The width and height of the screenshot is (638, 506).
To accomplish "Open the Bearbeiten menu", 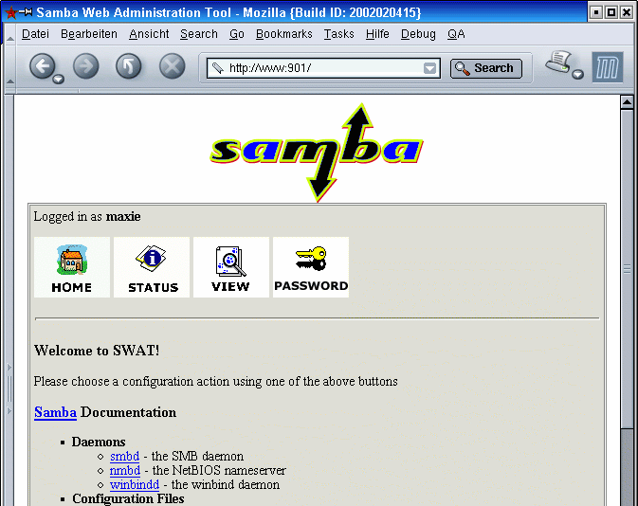I will 89,34.
